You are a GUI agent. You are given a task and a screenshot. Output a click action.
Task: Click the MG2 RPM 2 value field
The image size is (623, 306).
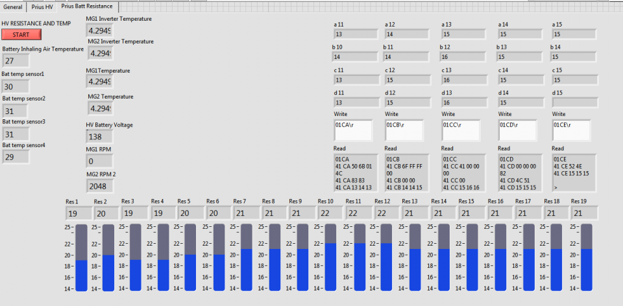(99, 185)
